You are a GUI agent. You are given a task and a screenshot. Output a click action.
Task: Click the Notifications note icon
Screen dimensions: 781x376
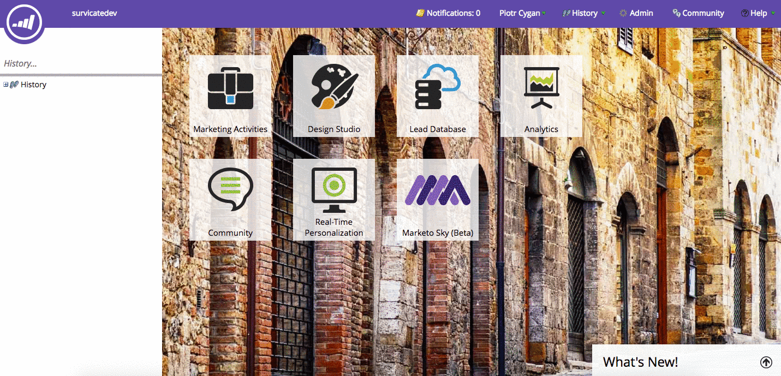(x=420, y=13)
